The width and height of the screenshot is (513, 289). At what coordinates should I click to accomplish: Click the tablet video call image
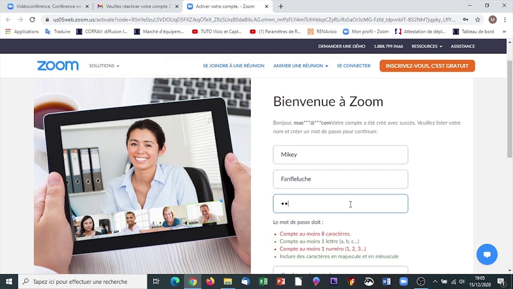point(142,176)
